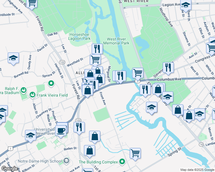The width and height of the screenshot is (215, 172).
Task: Open the Google logo link
Action: point(9,169)
